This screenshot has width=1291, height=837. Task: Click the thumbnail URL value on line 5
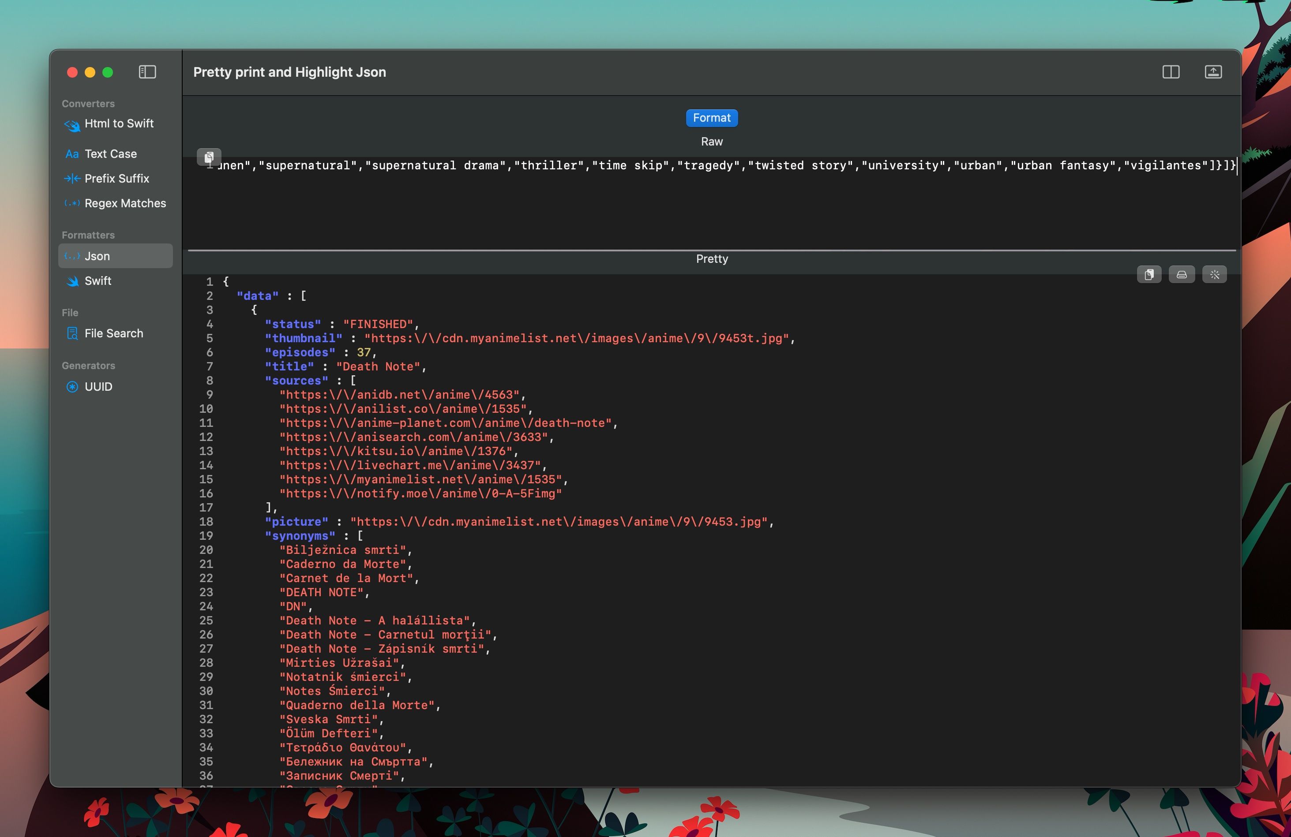[576, 338]
